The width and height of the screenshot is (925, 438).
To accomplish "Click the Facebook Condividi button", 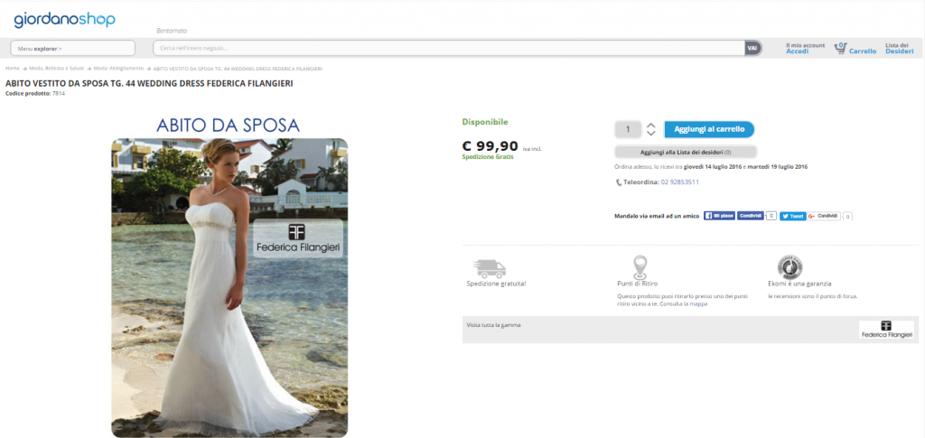I will tap(751, 217).
